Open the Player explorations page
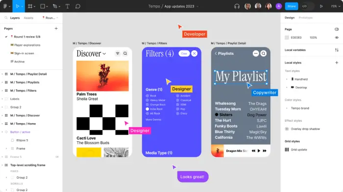 click(27, 45)
